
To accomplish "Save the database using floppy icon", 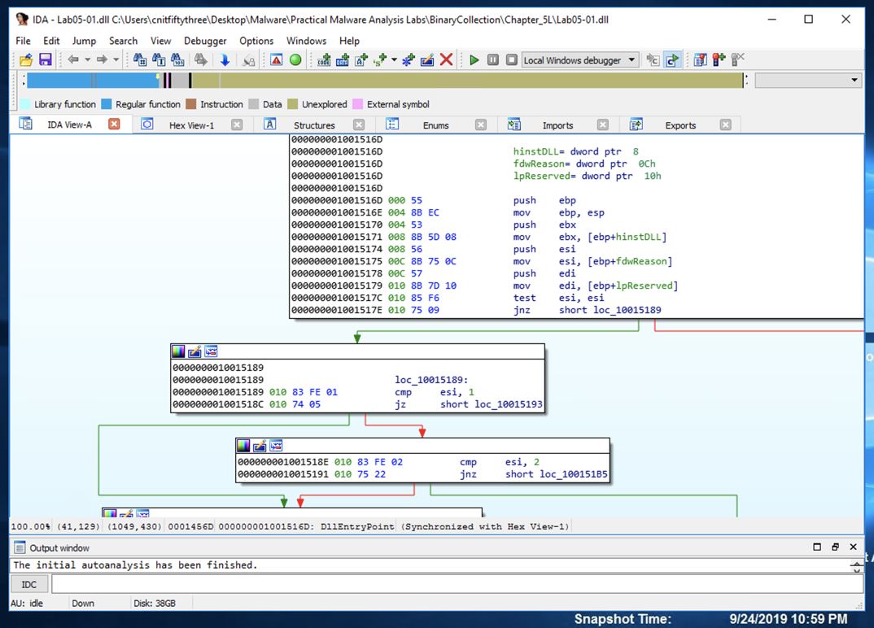I will pyautogui.click(x=46, y=60).
